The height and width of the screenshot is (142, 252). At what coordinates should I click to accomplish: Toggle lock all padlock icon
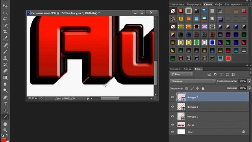[x=203, y=88]
